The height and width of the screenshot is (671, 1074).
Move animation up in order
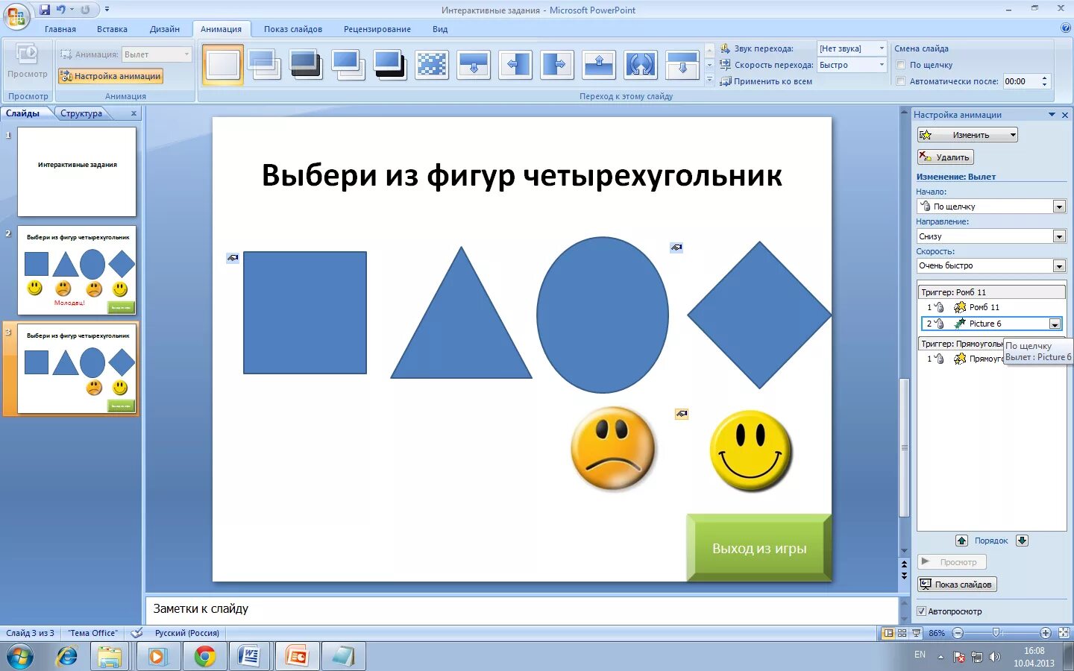point(962,541)
